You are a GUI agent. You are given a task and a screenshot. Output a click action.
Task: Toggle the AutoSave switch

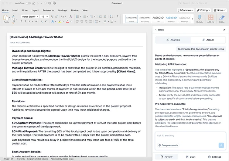[x=28, y=3]
